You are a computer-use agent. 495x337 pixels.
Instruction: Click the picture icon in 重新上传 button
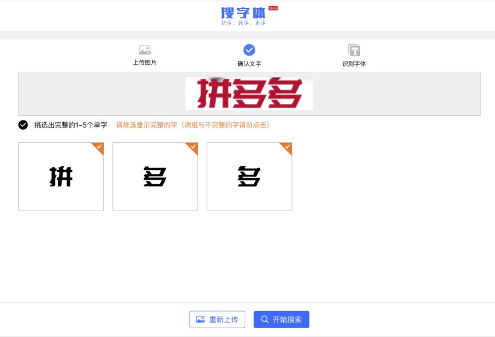(x=201, y=319)
